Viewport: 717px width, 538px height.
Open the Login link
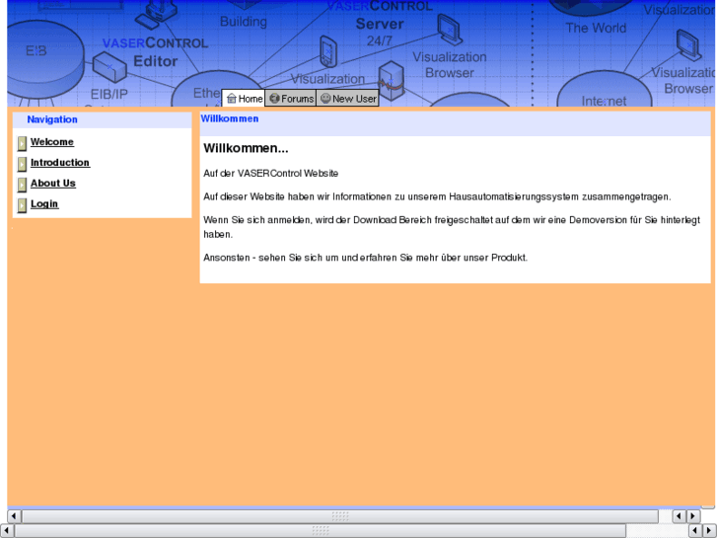[44, 203]
